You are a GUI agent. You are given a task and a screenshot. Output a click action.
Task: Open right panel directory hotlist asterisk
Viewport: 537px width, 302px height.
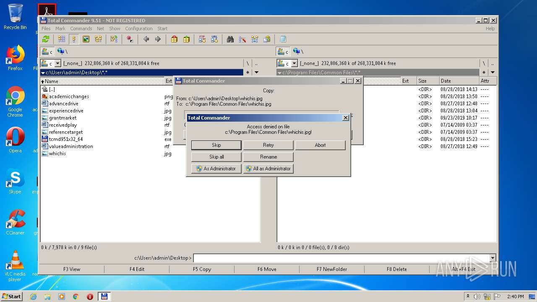(x=484, y=73)
